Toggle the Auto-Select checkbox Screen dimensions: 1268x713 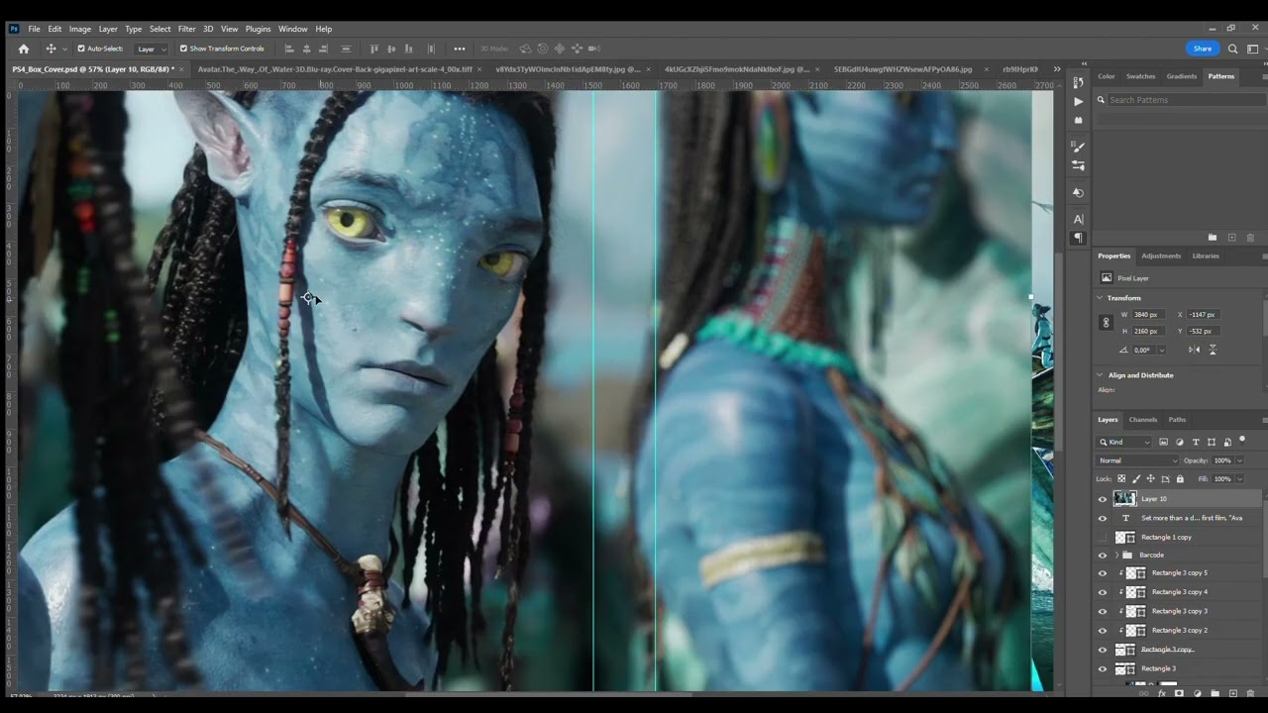click(81, 49)
